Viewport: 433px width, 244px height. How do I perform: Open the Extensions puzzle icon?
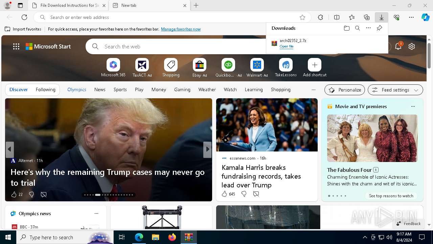(320, 17)
